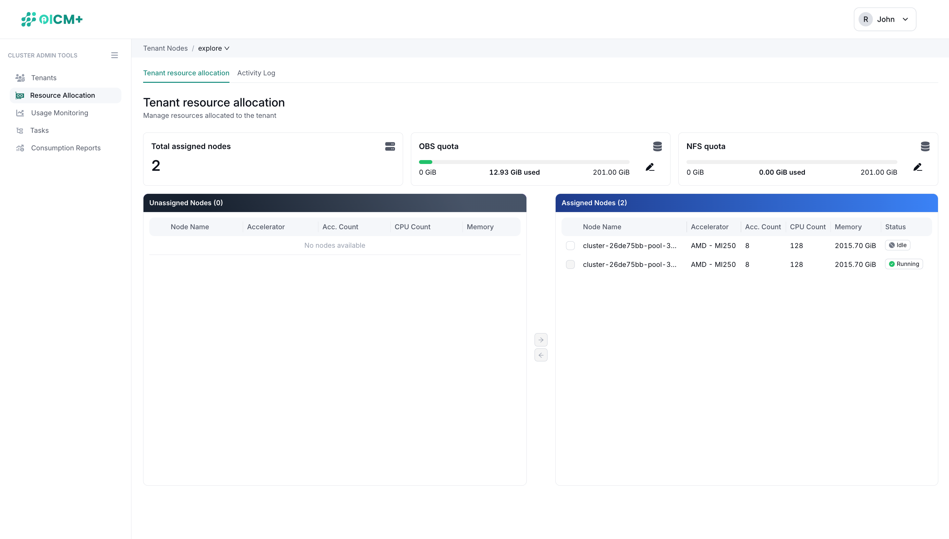Check the Running cluster node checkbox

point(571,264)
